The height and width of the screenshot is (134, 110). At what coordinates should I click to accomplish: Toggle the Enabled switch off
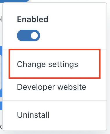pyautogui.click(x=29, y=36)
